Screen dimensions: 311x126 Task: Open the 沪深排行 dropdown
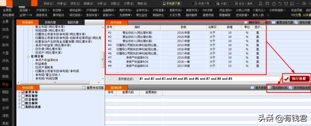pyautogui.click(x=43, y=10)
